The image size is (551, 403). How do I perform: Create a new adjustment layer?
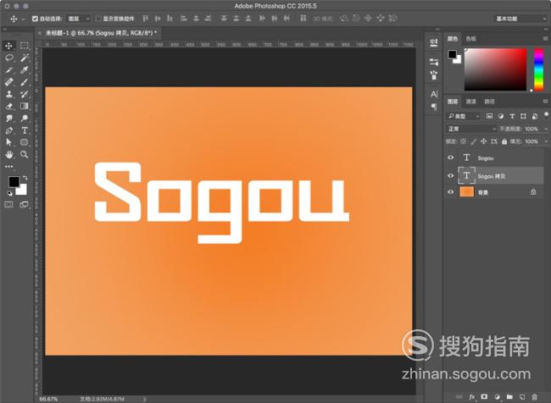coord(497,397)
